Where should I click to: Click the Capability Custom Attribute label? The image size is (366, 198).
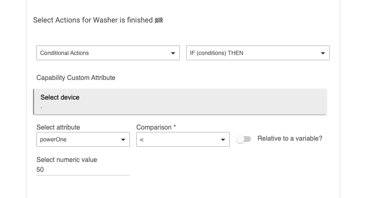click(76, 77)
